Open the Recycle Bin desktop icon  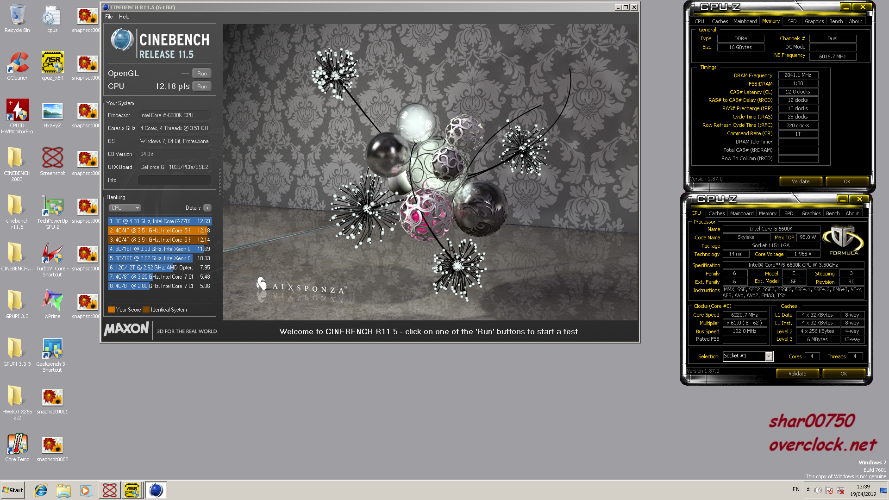tap(17, 19)
